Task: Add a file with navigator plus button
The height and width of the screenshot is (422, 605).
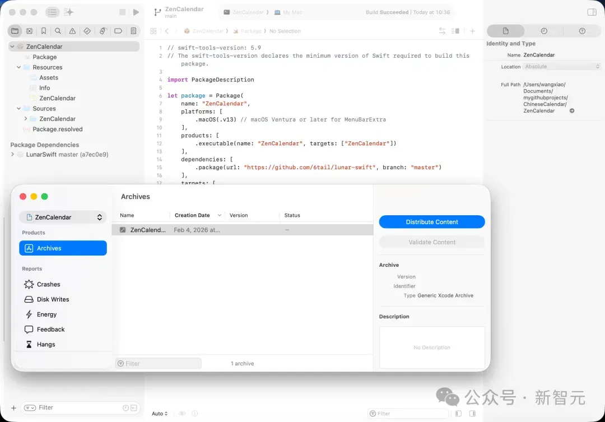Action: (x=13, y=408)
